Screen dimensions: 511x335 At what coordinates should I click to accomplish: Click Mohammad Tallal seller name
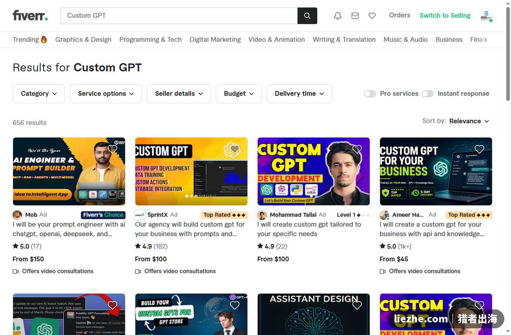click(x=293, y=215)
